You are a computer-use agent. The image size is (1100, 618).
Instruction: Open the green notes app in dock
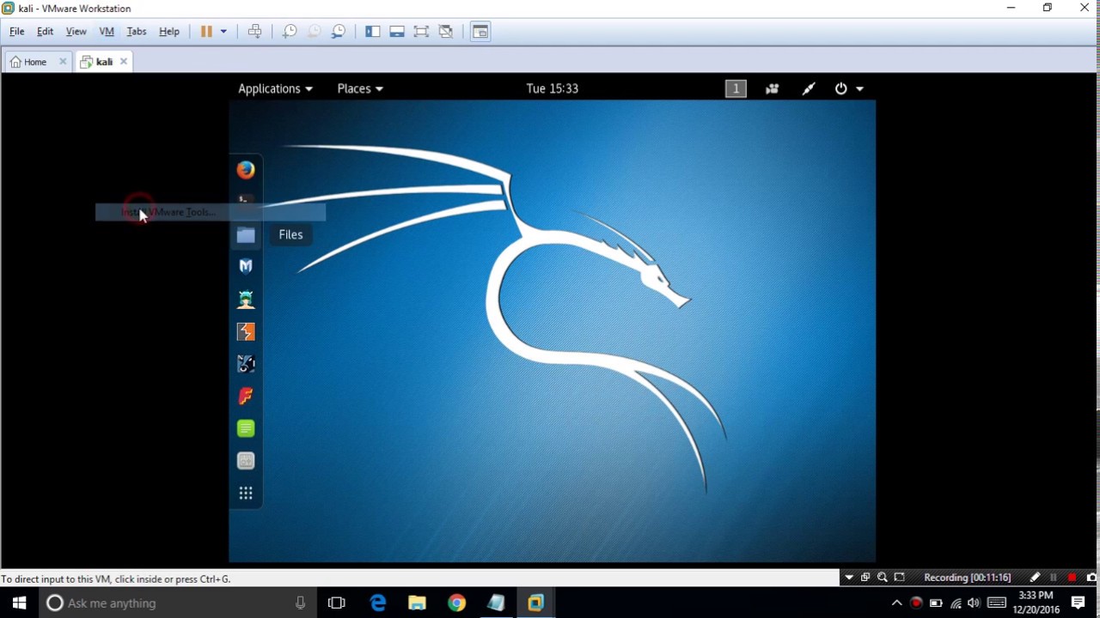pyautogui.click(x=246, y=428)
